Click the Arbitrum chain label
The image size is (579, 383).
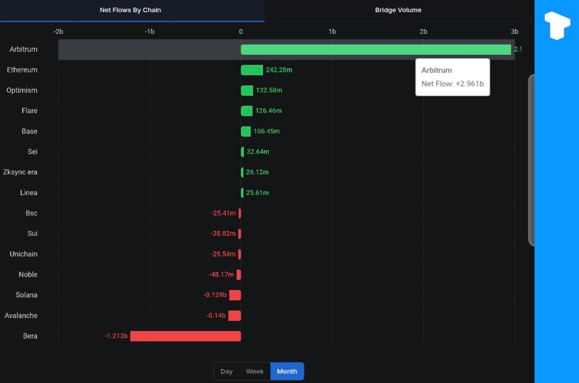pos(24,49)
